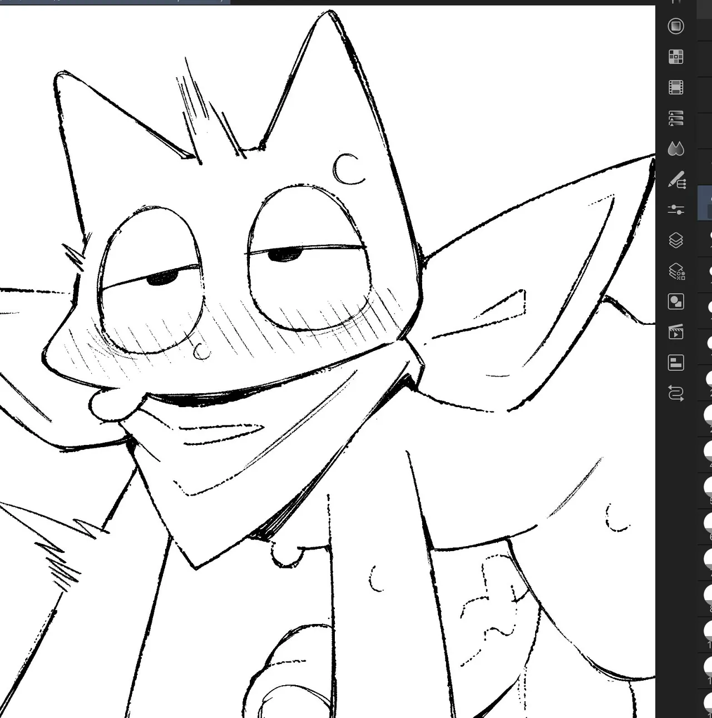
Task: Select the brush size preset labeled 8
Action: (708, 595)
